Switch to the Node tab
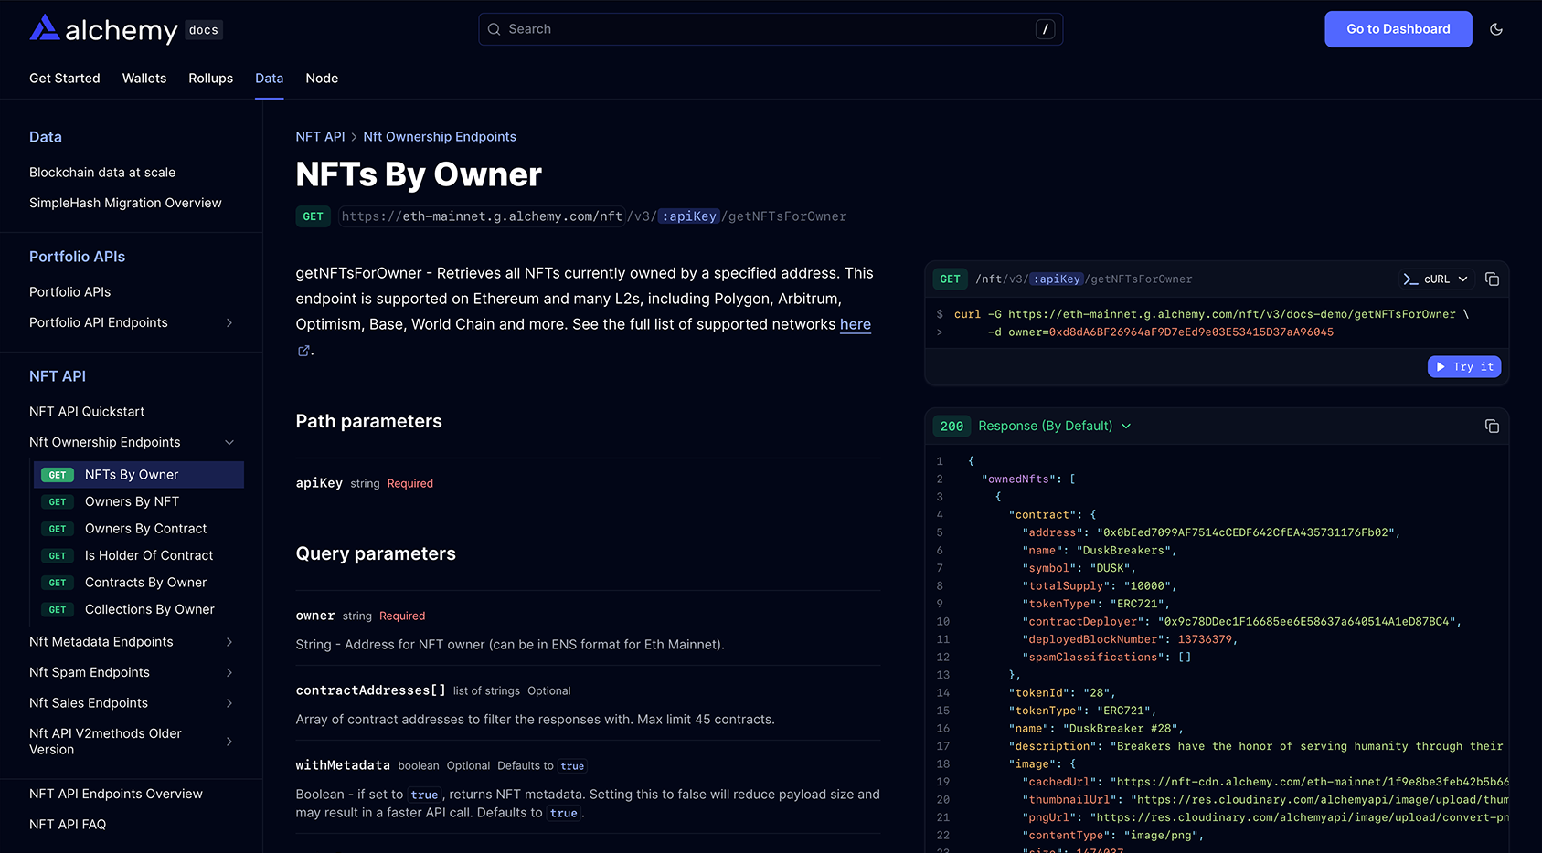Image resolution: width=1542 pixels, height=853 pixels. point(322,79)
